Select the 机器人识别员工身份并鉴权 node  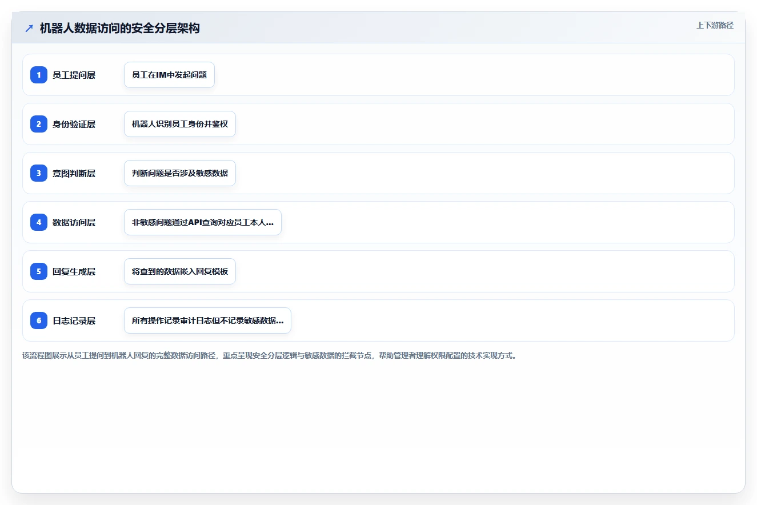coord(180,124)
